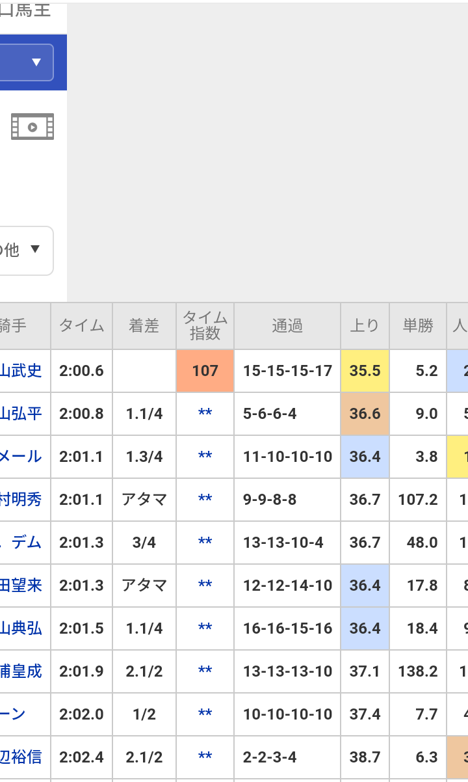Click the 37.4 last-furlong value

tap(365, 714)
